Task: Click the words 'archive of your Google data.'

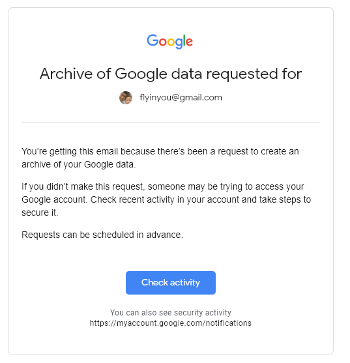Action: (79, 164)
